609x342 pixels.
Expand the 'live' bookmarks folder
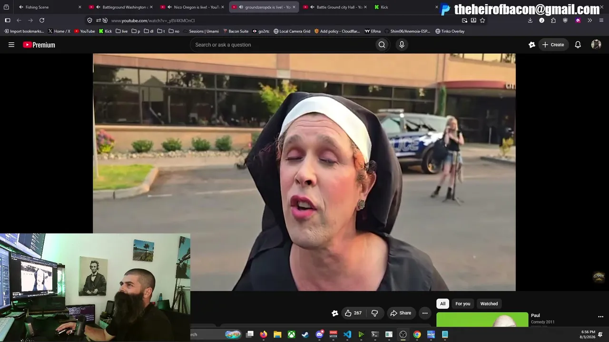pos(122,31)
